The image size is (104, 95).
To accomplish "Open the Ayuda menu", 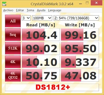I will (41, 10).
